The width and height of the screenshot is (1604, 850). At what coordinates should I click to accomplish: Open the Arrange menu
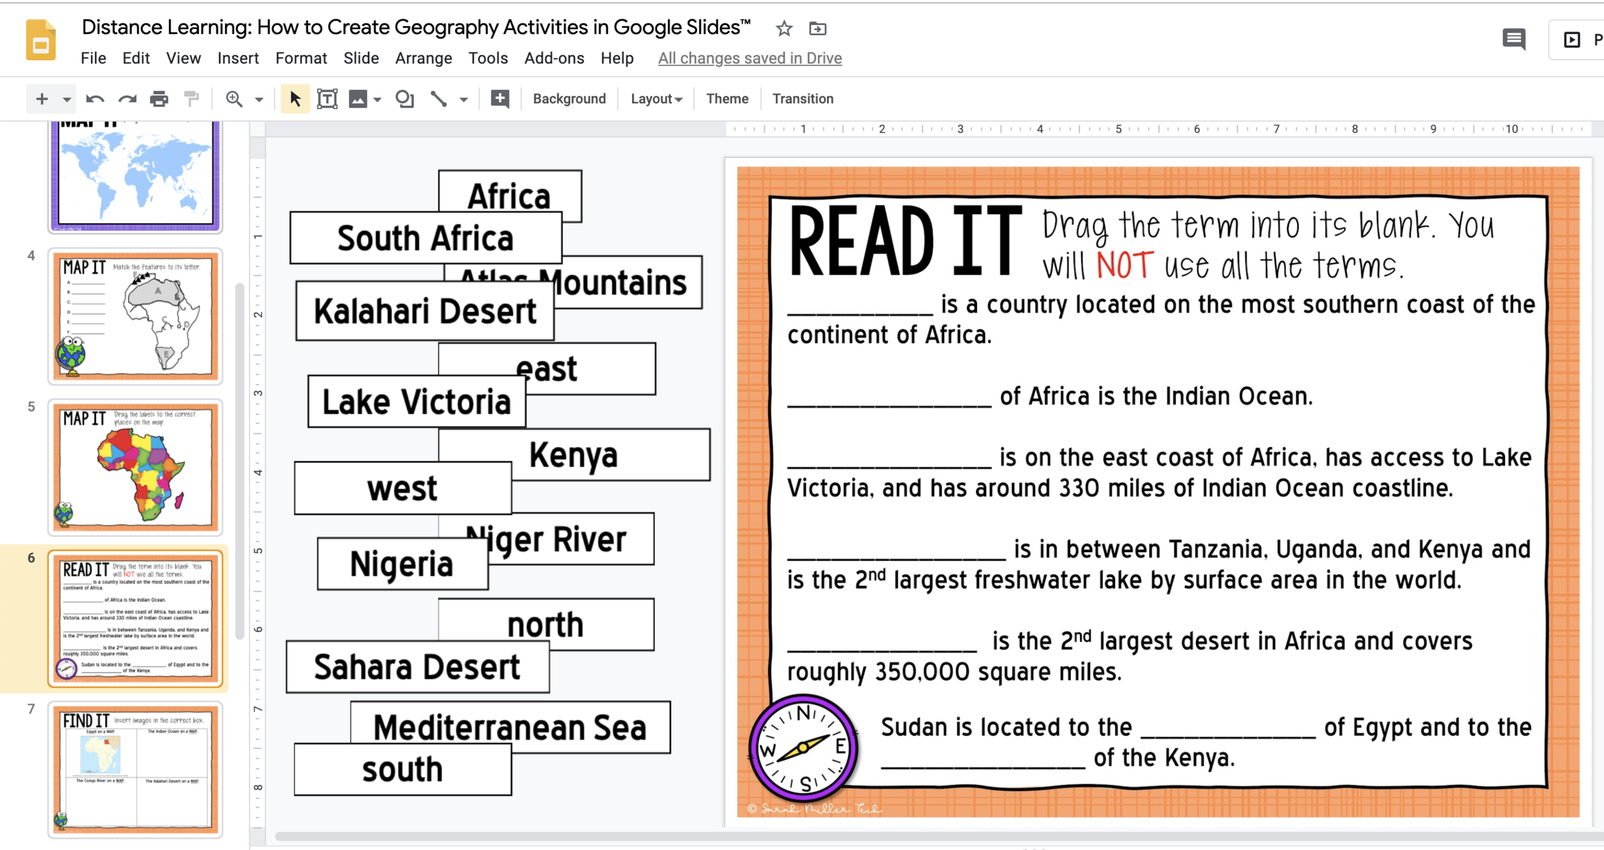(423, 58)
